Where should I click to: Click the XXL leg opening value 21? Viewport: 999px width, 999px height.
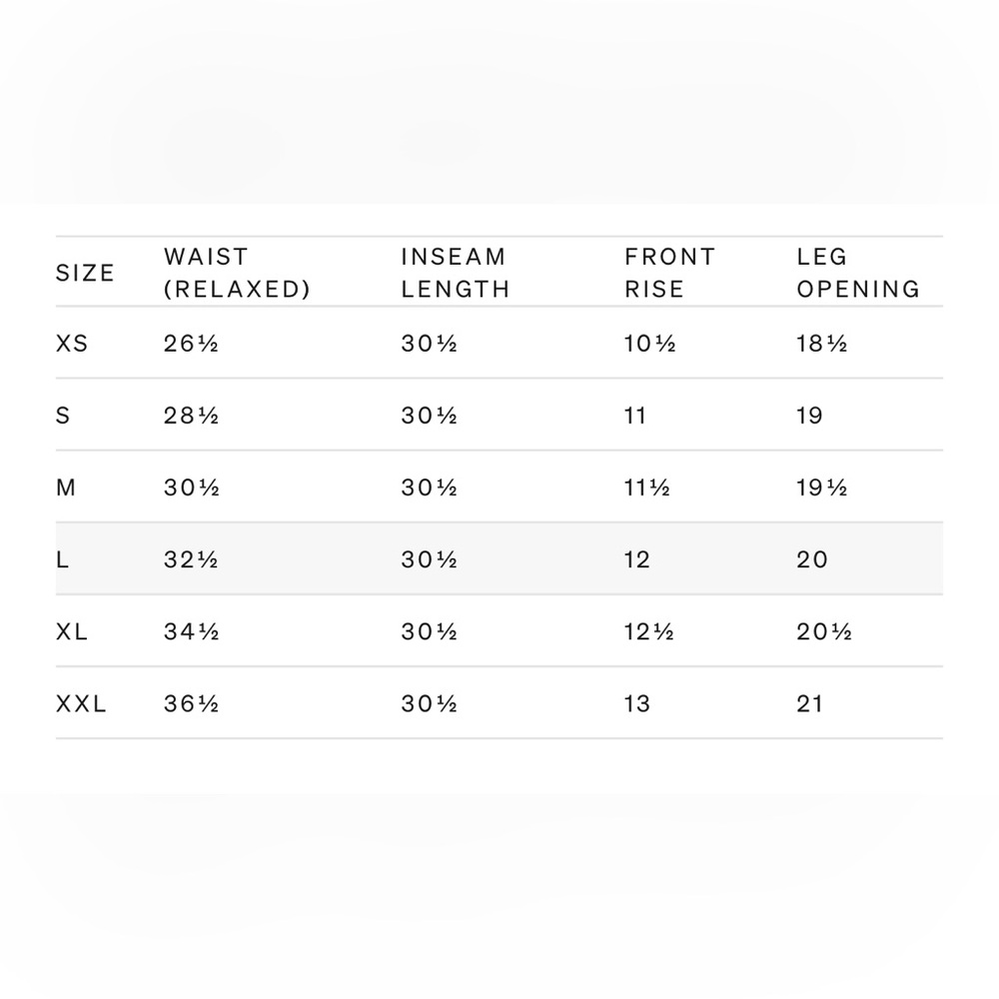[810, 703]
